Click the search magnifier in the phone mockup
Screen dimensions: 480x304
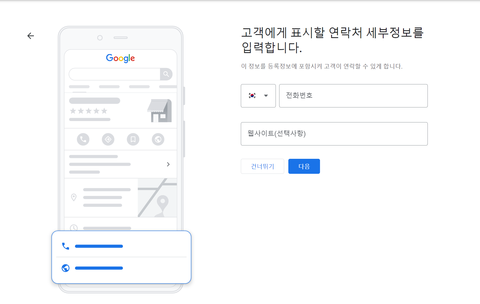[x=166, y=74]
